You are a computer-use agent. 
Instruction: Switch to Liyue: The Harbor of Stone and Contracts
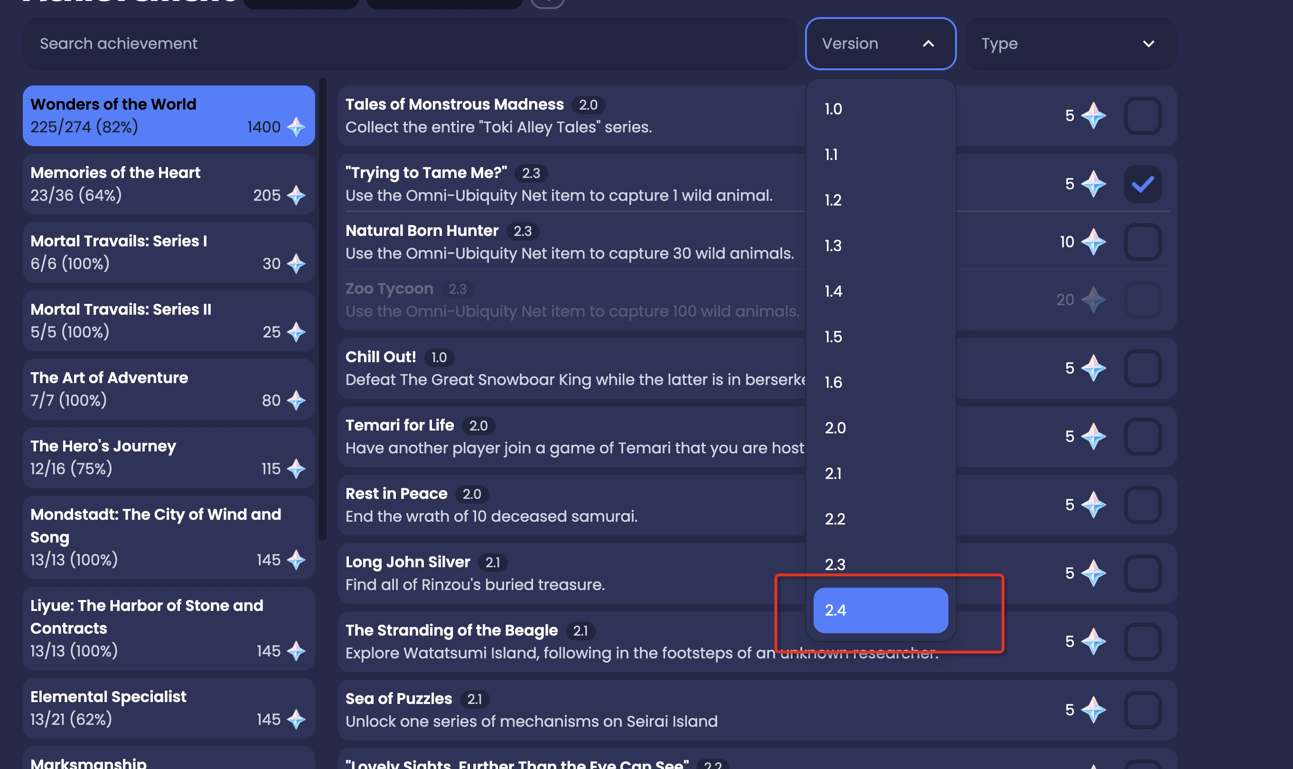[x=169, y=627]
